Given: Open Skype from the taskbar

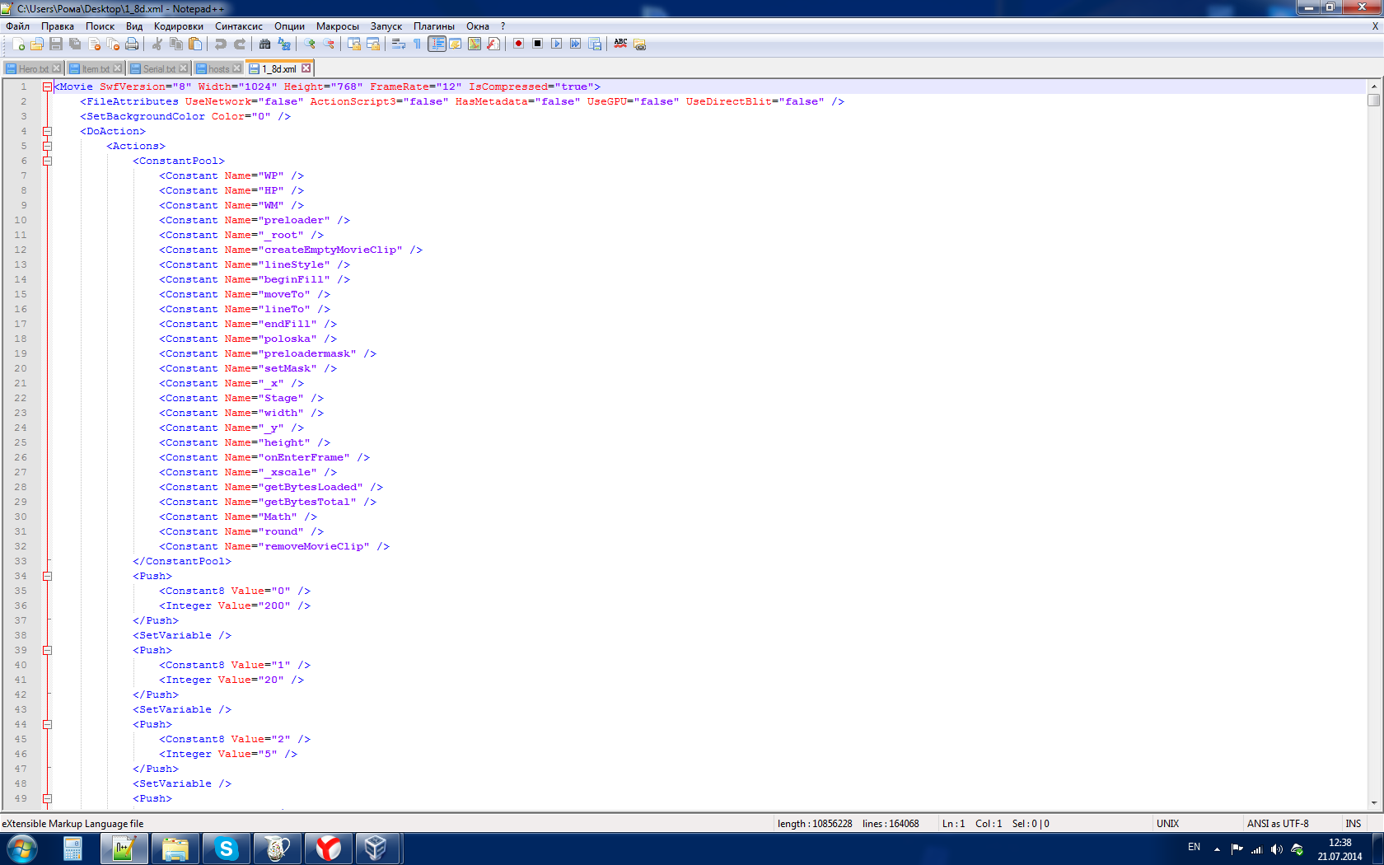Looking at the screenshot, I should 226,849.
